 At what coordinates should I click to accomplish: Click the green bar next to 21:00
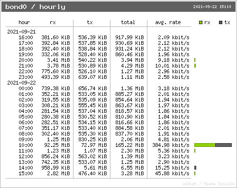(195, 66)
